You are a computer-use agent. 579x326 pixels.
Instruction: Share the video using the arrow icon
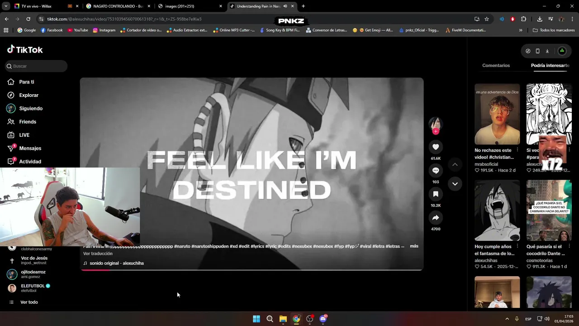[x=436, y=218]
